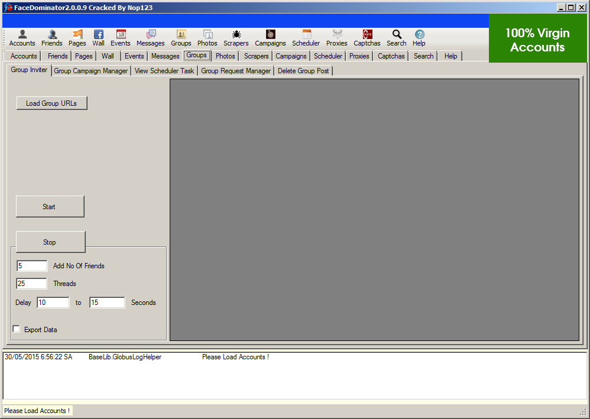Switch to the Captchas tab
The width and height of the screenshot is (590, 419).
click(391, 56)
